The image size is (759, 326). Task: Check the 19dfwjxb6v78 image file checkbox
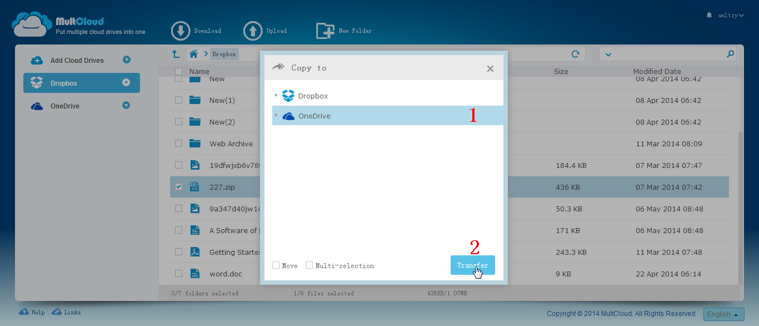coord(178,165)
